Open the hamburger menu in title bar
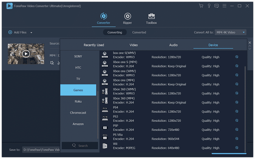Image resolution: width=255 pixels, height=159 pixels. point(224,6)
